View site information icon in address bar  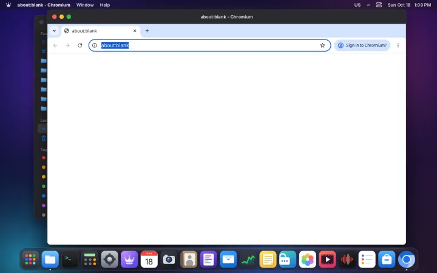click(x=95, y=45)
